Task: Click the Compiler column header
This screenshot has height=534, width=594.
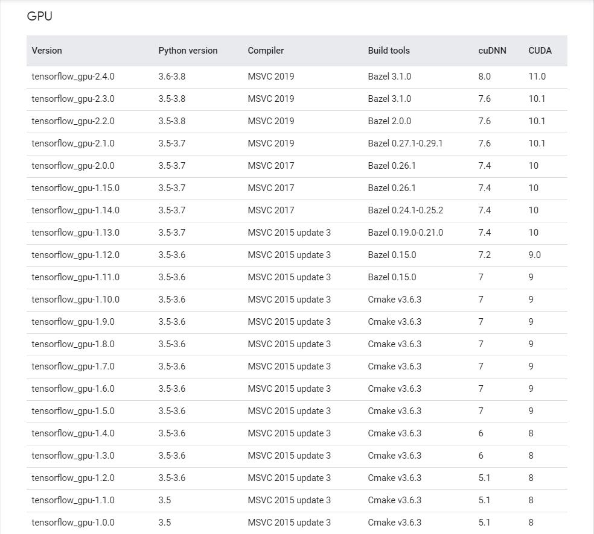Action: pyautogui.click(x=266, y=51)
